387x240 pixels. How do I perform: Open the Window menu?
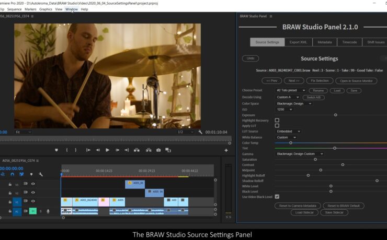(72, 9)
